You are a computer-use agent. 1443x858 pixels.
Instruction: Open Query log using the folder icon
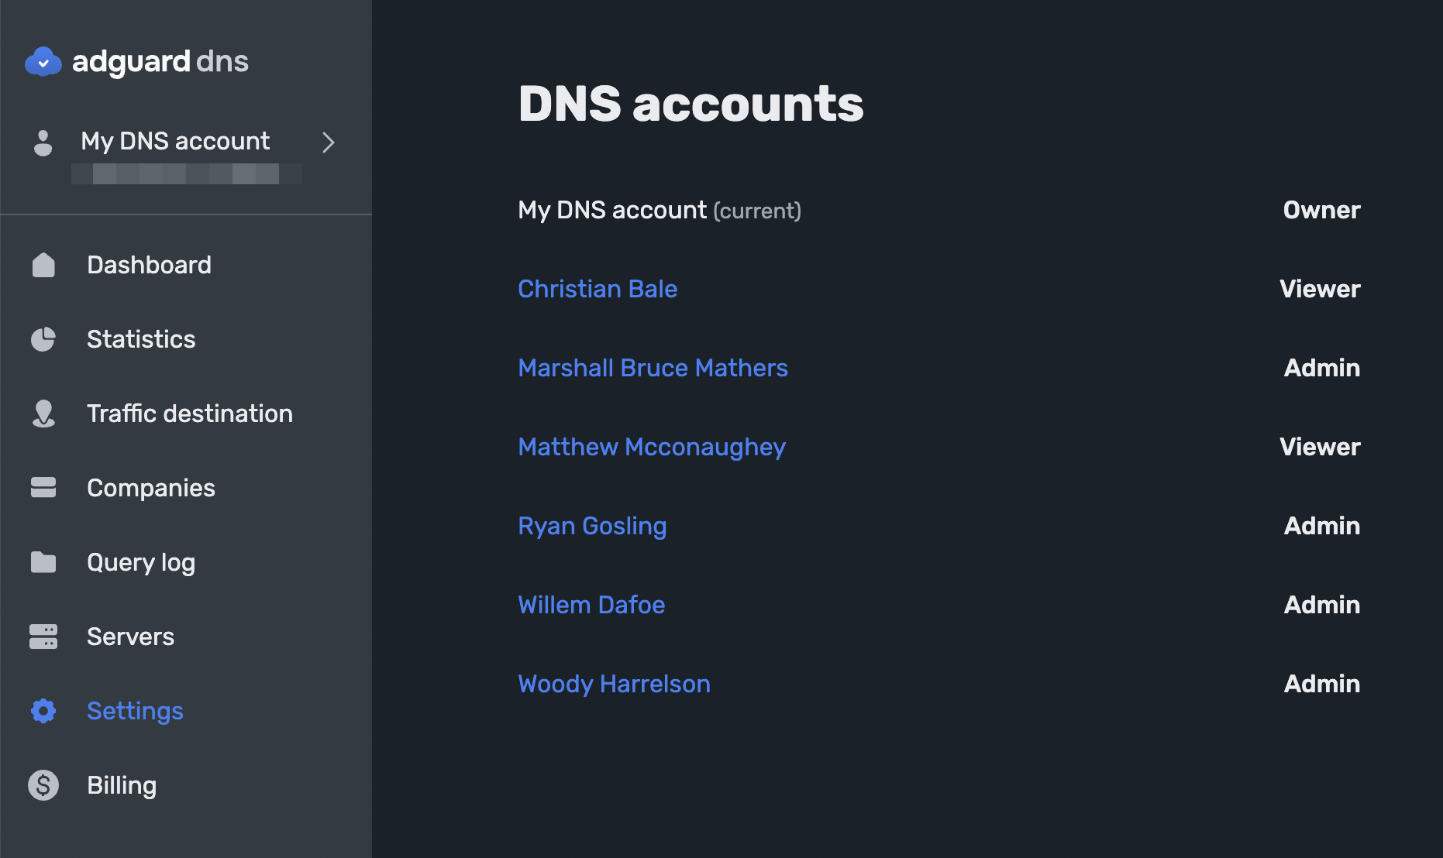click(x=43, y=562)
